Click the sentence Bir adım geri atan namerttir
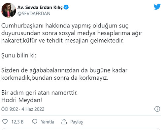The width and height of the screenshot is (165, 130). pyautogui.click(x=40, y=93)
